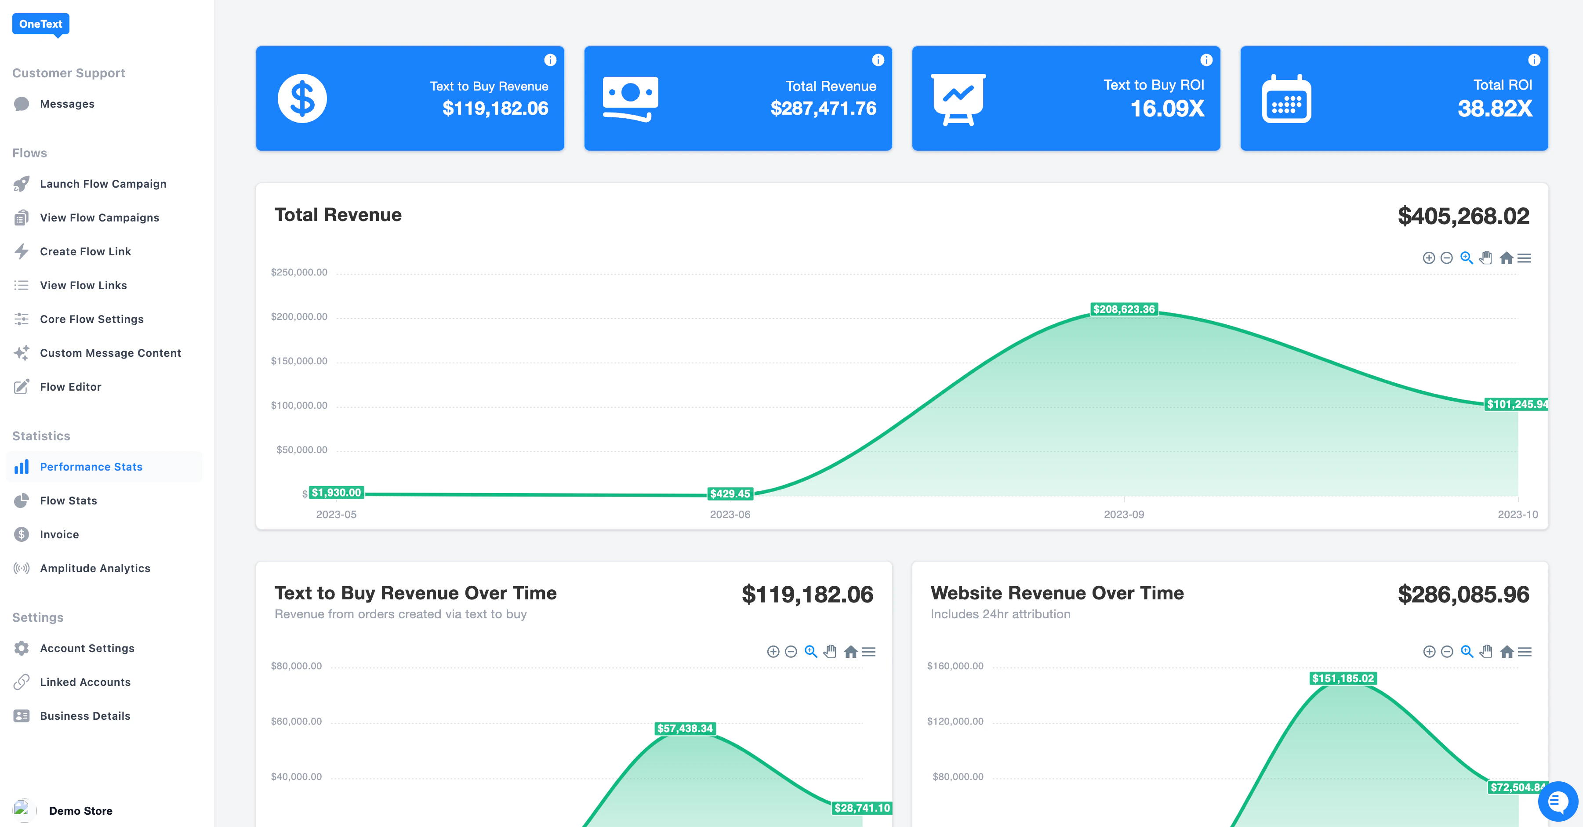The height and width of the screenshot is (827, 1583).
Task: Click the info icon on Total ROI card
Action: pos(1534,60)
